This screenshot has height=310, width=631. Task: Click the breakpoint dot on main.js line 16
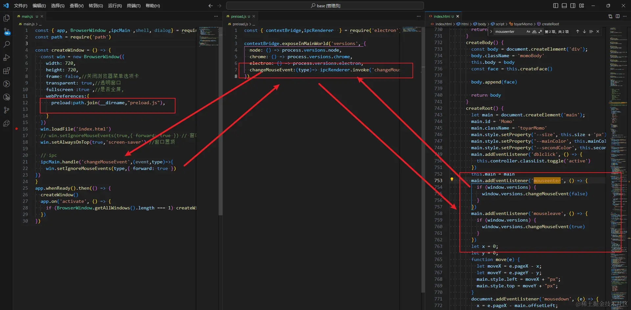(16, 129)
